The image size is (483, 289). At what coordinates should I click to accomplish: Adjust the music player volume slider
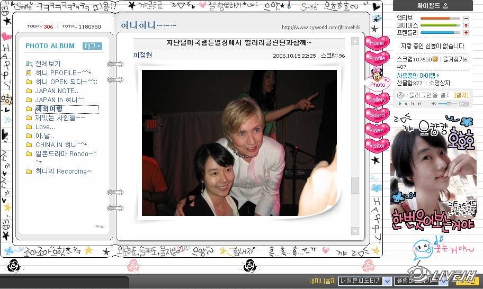449,104
